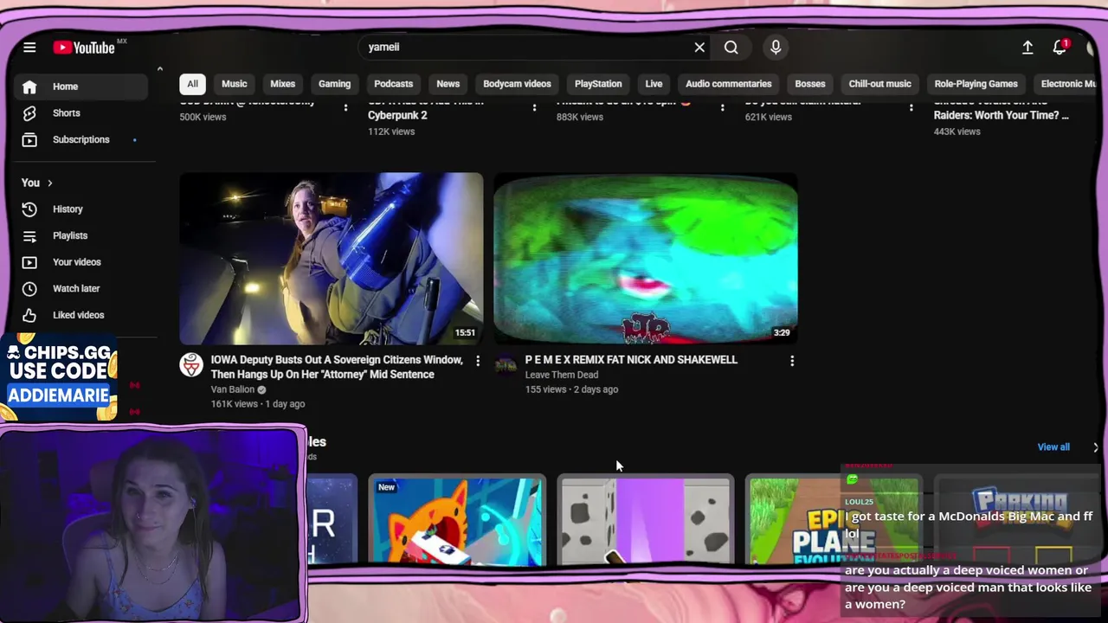Click the History clock icon

(x=29, y=209)
